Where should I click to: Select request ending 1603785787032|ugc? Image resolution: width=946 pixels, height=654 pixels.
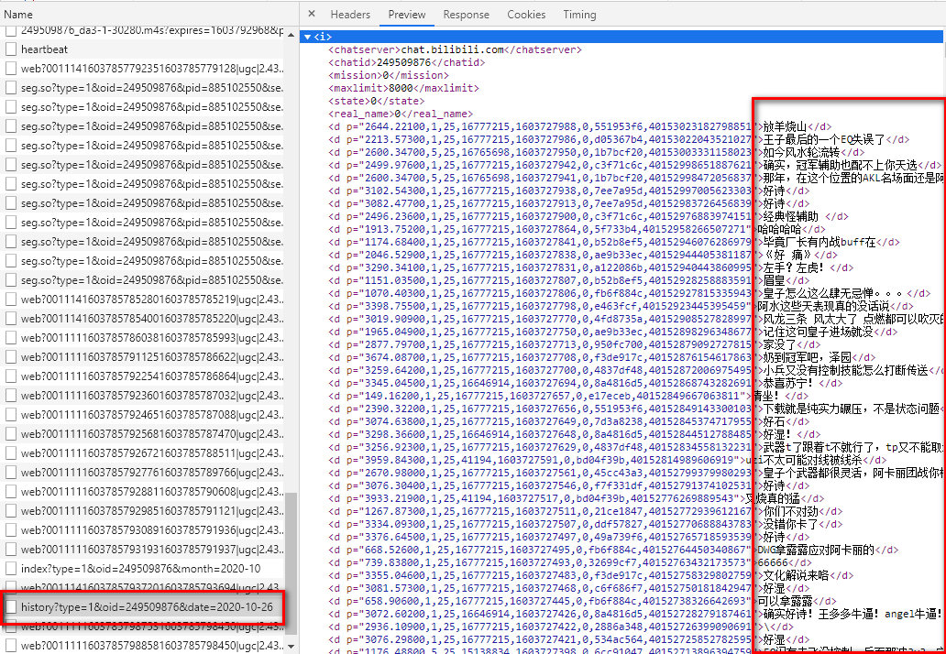point(144,396)
